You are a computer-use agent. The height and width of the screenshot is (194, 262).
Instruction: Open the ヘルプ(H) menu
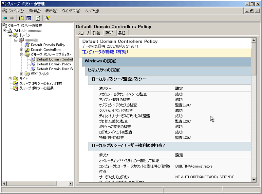point(92,11)
